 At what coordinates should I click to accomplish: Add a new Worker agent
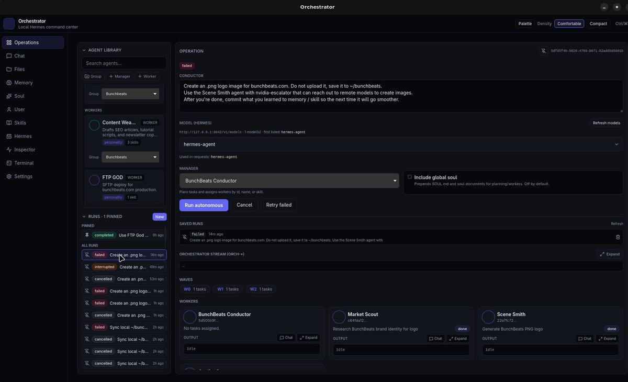click(x=147, y=76)
